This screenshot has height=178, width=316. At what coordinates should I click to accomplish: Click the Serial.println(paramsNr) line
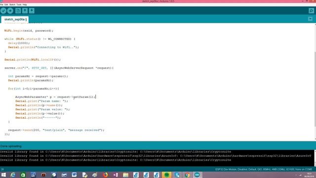[x=31, y=80]
